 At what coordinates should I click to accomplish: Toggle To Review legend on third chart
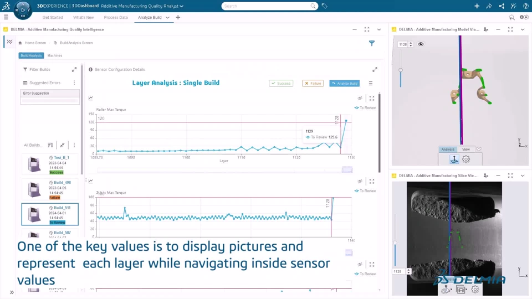click(x=365, y=274)
